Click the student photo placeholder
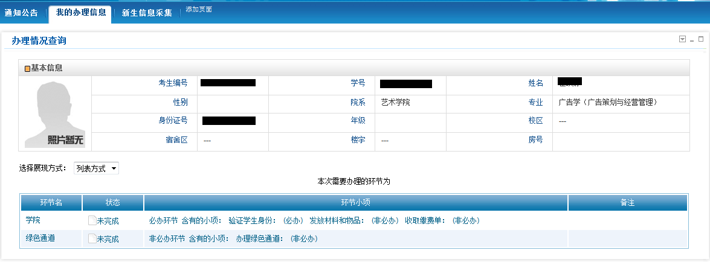This screenshot has width=710, height=262. pos(55,114)
